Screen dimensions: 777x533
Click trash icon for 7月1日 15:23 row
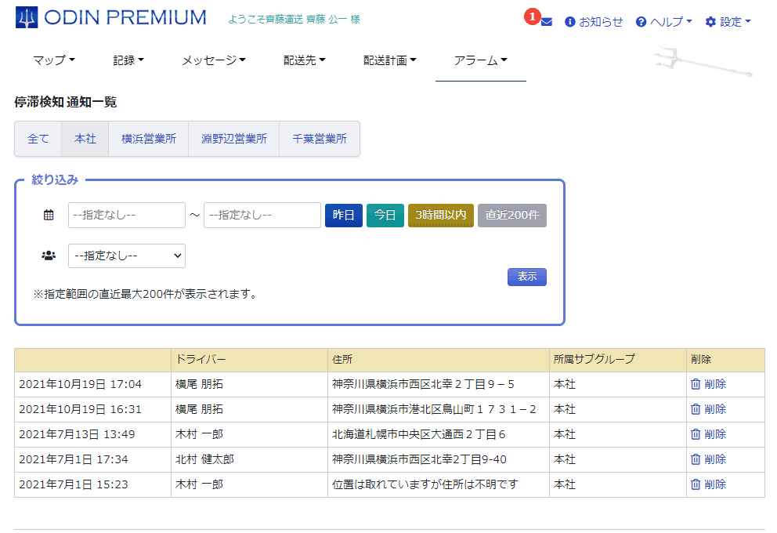[x=696, y=484]
